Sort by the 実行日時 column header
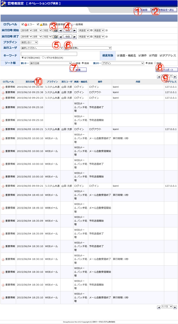 click(x=31, y=82)
